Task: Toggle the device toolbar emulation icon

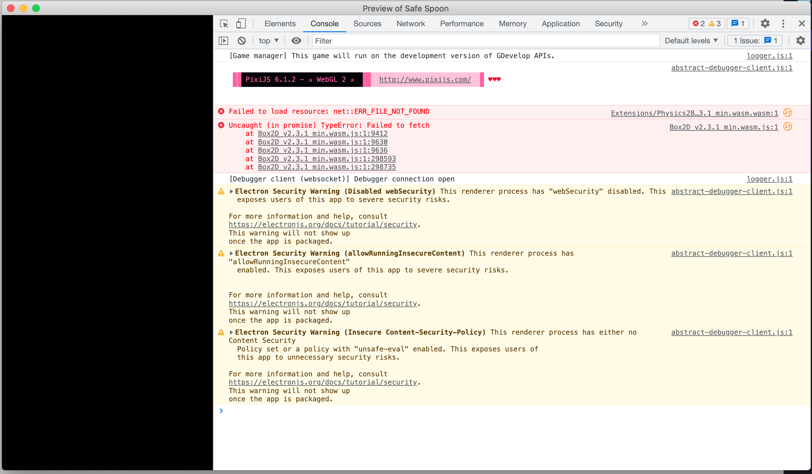Action: (x=240, y=23)
